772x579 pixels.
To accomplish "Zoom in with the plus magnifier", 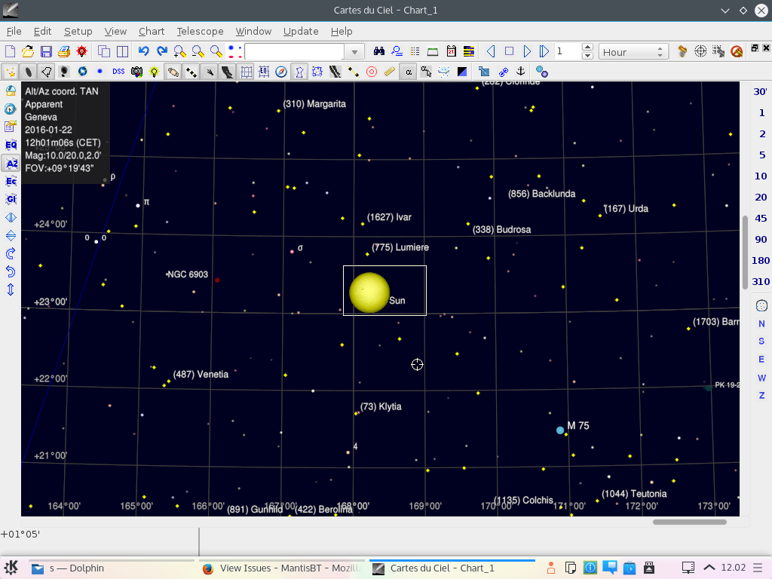I will 179,52.
